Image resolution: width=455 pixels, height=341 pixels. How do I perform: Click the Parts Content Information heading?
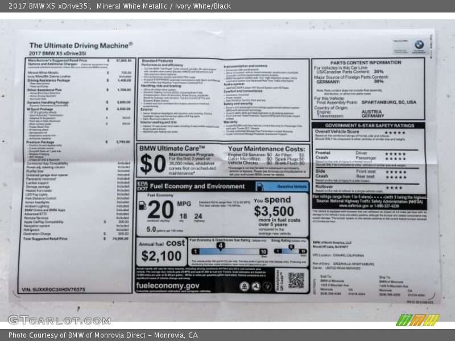pyautogui.click(x=365, y=63)
